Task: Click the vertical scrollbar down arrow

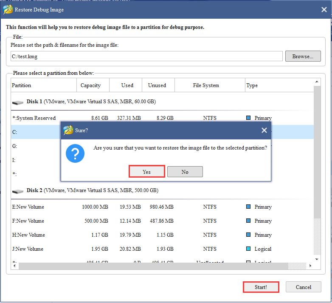Action: (317, 258)
